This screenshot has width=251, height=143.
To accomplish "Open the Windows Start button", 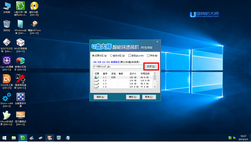I will pos(4,138).
